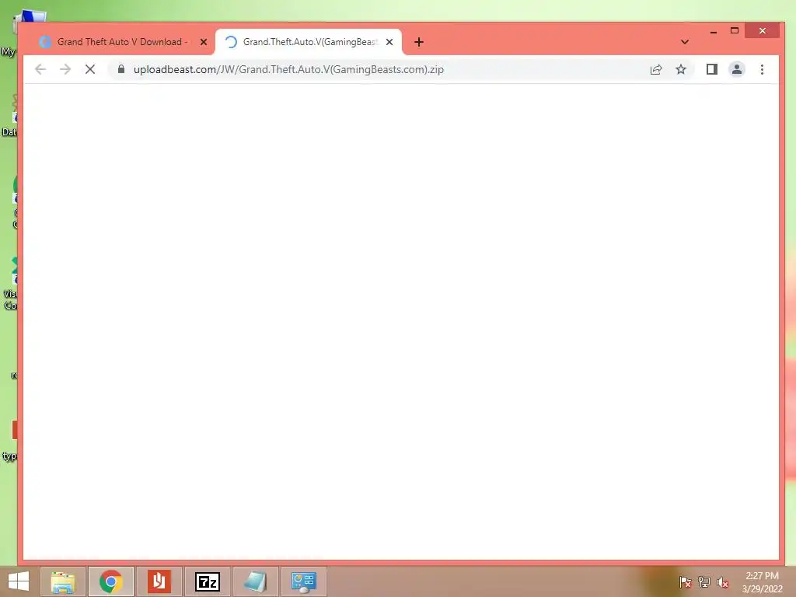View site information via the padlock icon
The image size is (796, 597).
tap(121, 69)
